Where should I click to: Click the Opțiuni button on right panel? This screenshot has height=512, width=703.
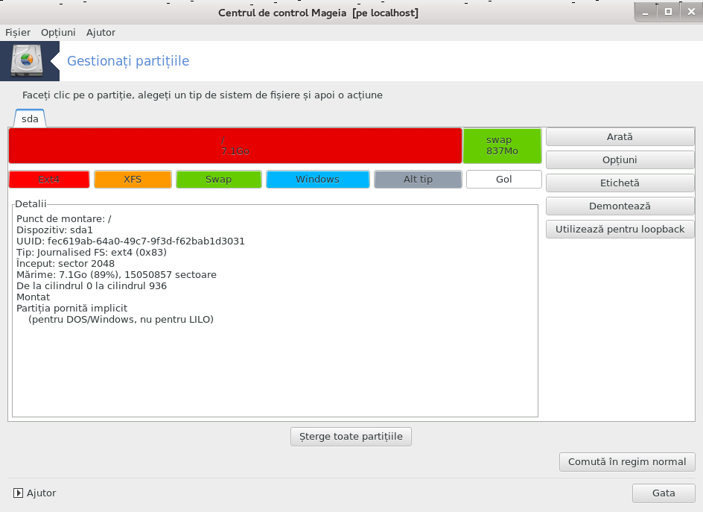(620, 160)
